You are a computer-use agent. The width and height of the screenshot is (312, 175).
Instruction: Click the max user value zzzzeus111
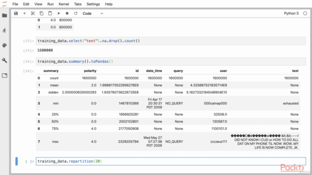[x=218, y=141]
